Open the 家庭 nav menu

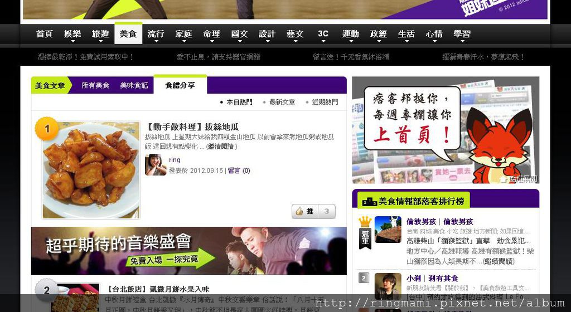[x=184, y=34]
